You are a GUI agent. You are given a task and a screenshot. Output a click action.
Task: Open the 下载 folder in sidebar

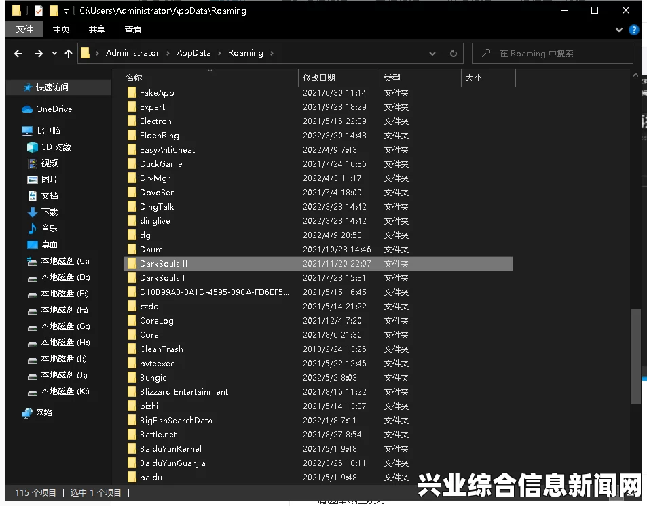[x=49, y=212]
